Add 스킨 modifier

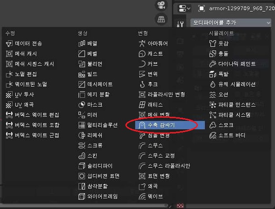tap(88, 156)
